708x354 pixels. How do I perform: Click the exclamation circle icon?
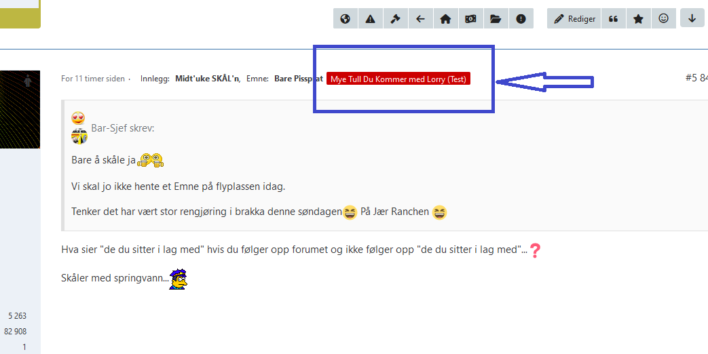pos(521,19)
